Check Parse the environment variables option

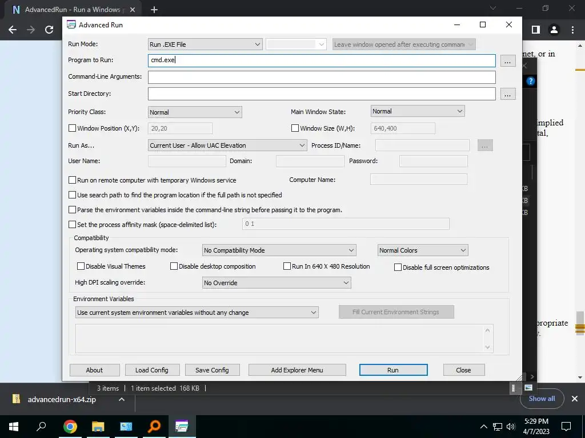tap(73, 210)
